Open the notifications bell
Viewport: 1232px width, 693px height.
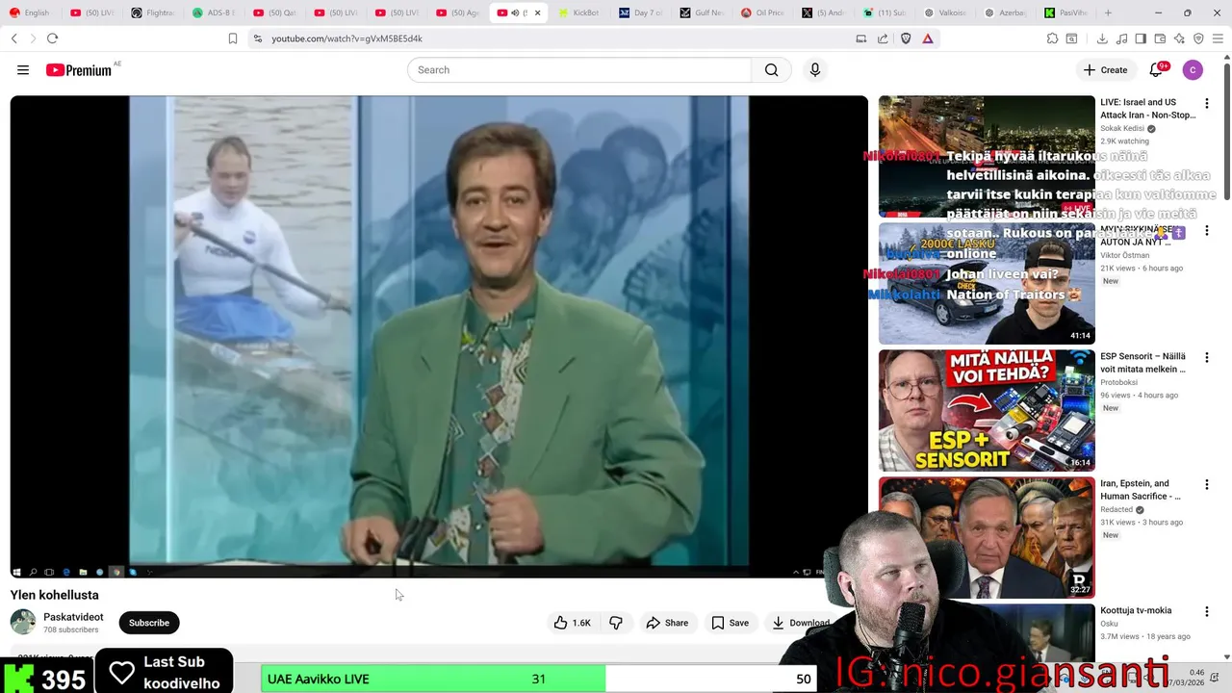coord(1157,70)
